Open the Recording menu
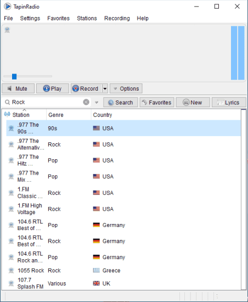 117,18
